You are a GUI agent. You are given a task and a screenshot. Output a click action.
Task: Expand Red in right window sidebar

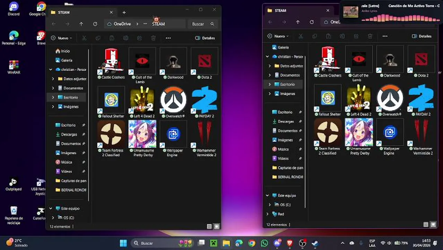tap(268, 214)
